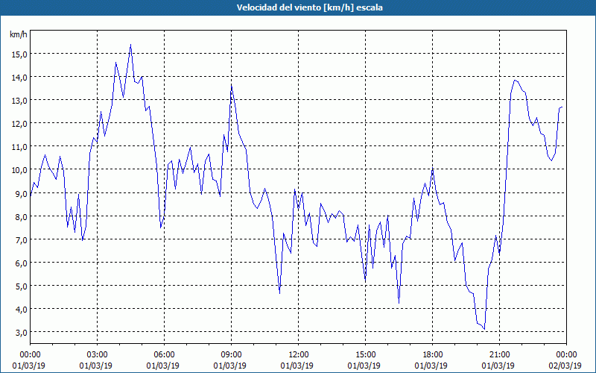This screenshot has width=596, height=373.
Task: Click the chart title 'Velocidad del viento [km/h] escala'
Action: pos(309,7)
